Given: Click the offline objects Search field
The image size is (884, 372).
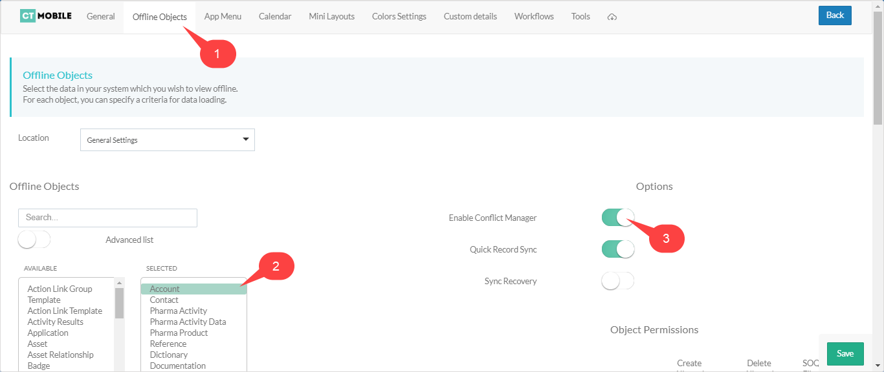Looking at the screenshot, I should (107, 218).
